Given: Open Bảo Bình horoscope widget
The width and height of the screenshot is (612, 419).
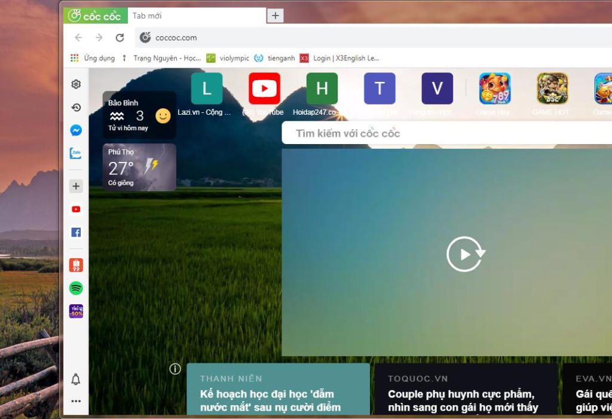Looking at the screenshot, I should click(139, 115).
